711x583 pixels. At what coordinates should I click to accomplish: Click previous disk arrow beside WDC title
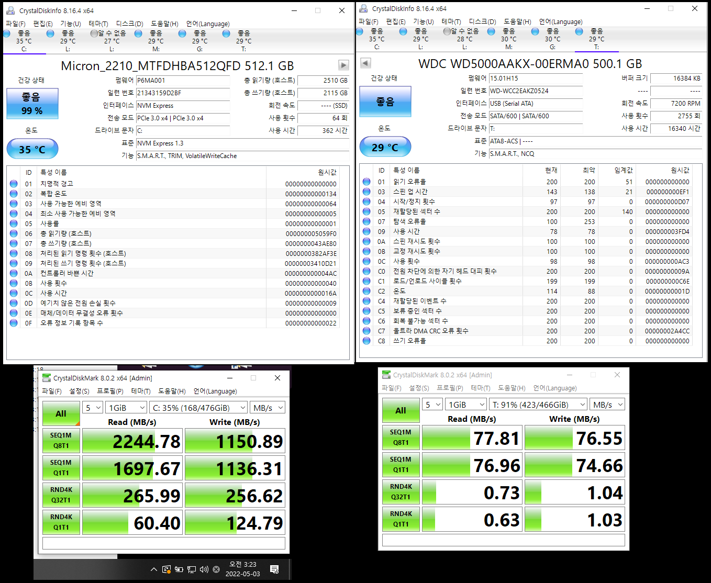point(365,63)
